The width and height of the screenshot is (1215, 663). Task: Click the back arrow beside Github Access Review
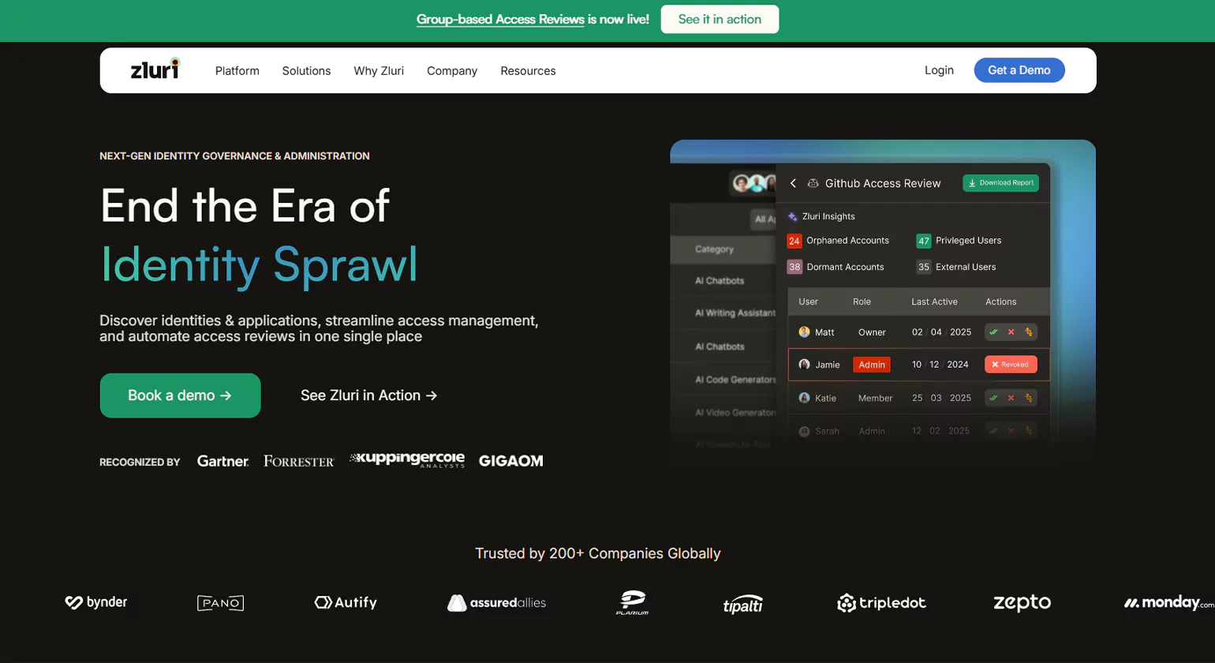[x=793, y=183]
